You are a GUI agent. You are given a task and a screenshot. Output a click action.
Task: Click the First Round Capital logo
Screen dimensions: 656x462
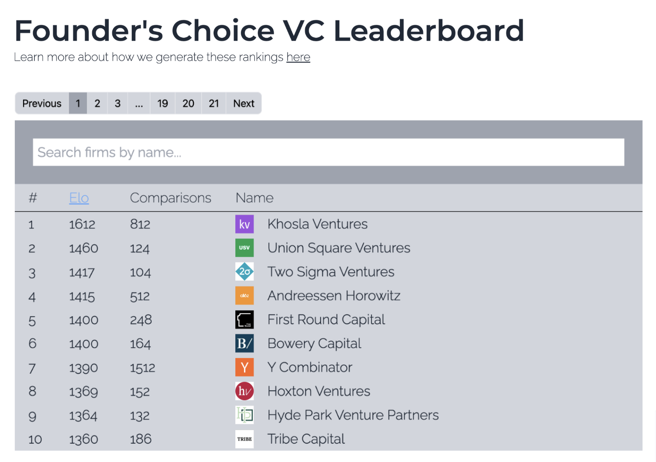(244, 320)
